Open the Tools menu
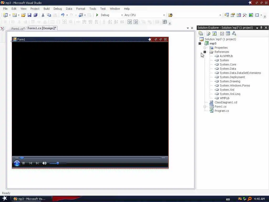Image resolution: width=269 pixels, height=202 pixels. tap(93, 9)
